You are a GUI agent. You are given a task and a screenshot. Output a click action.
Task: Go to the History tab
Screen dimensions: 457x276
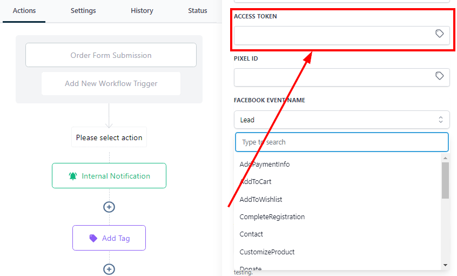click(x=142, y=11)
